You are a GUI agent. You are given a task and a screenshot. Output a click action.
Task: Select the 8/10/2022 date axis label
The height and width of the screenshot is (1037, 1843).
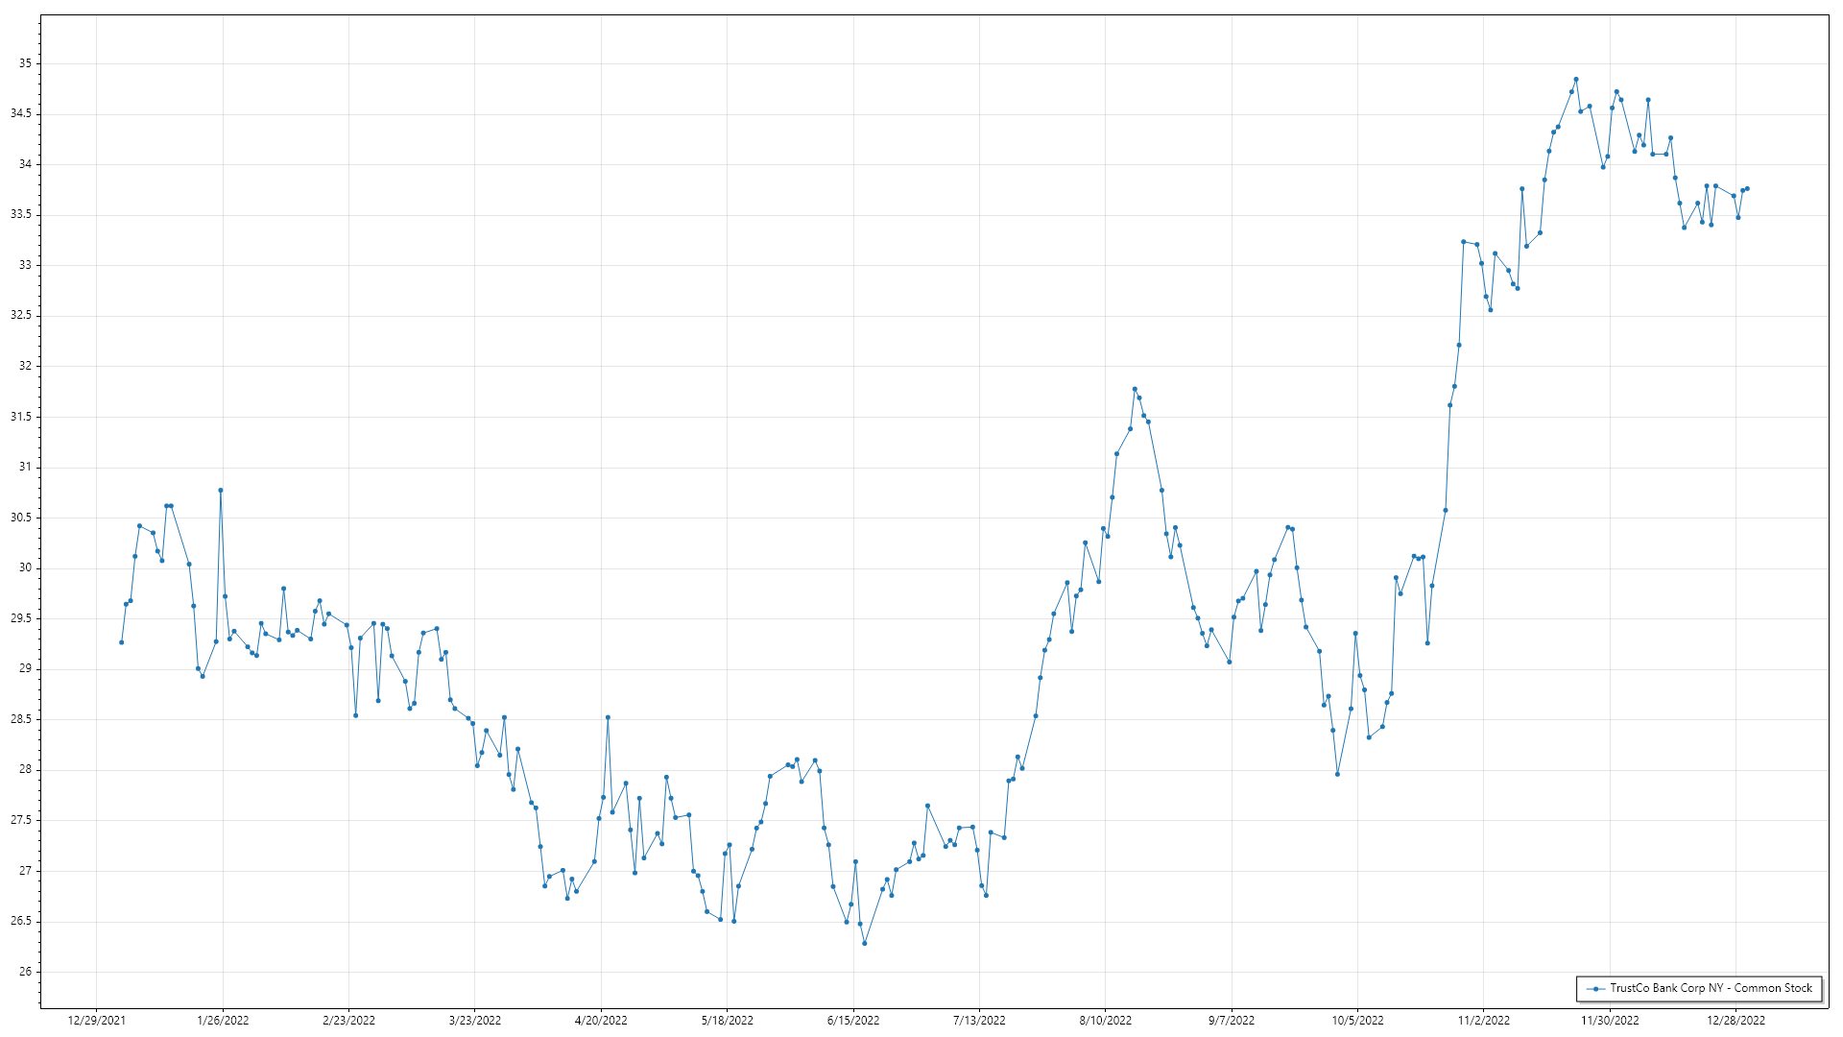1106,1020
